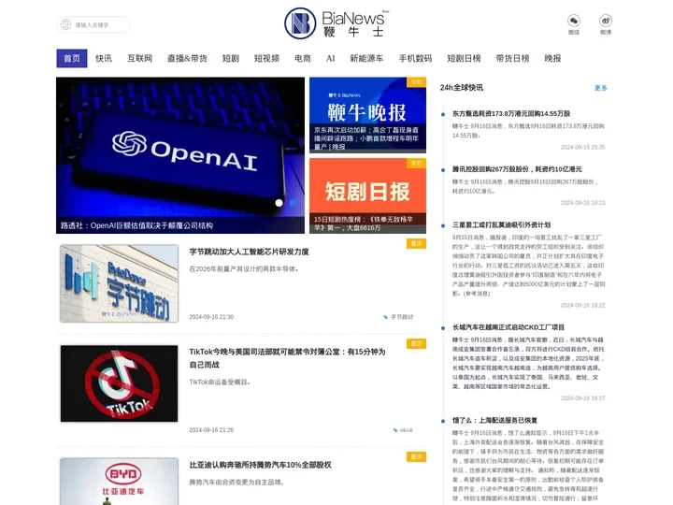
Task: Click the search keyword input field
Action: pyautogui.click(x=93, y=24)
